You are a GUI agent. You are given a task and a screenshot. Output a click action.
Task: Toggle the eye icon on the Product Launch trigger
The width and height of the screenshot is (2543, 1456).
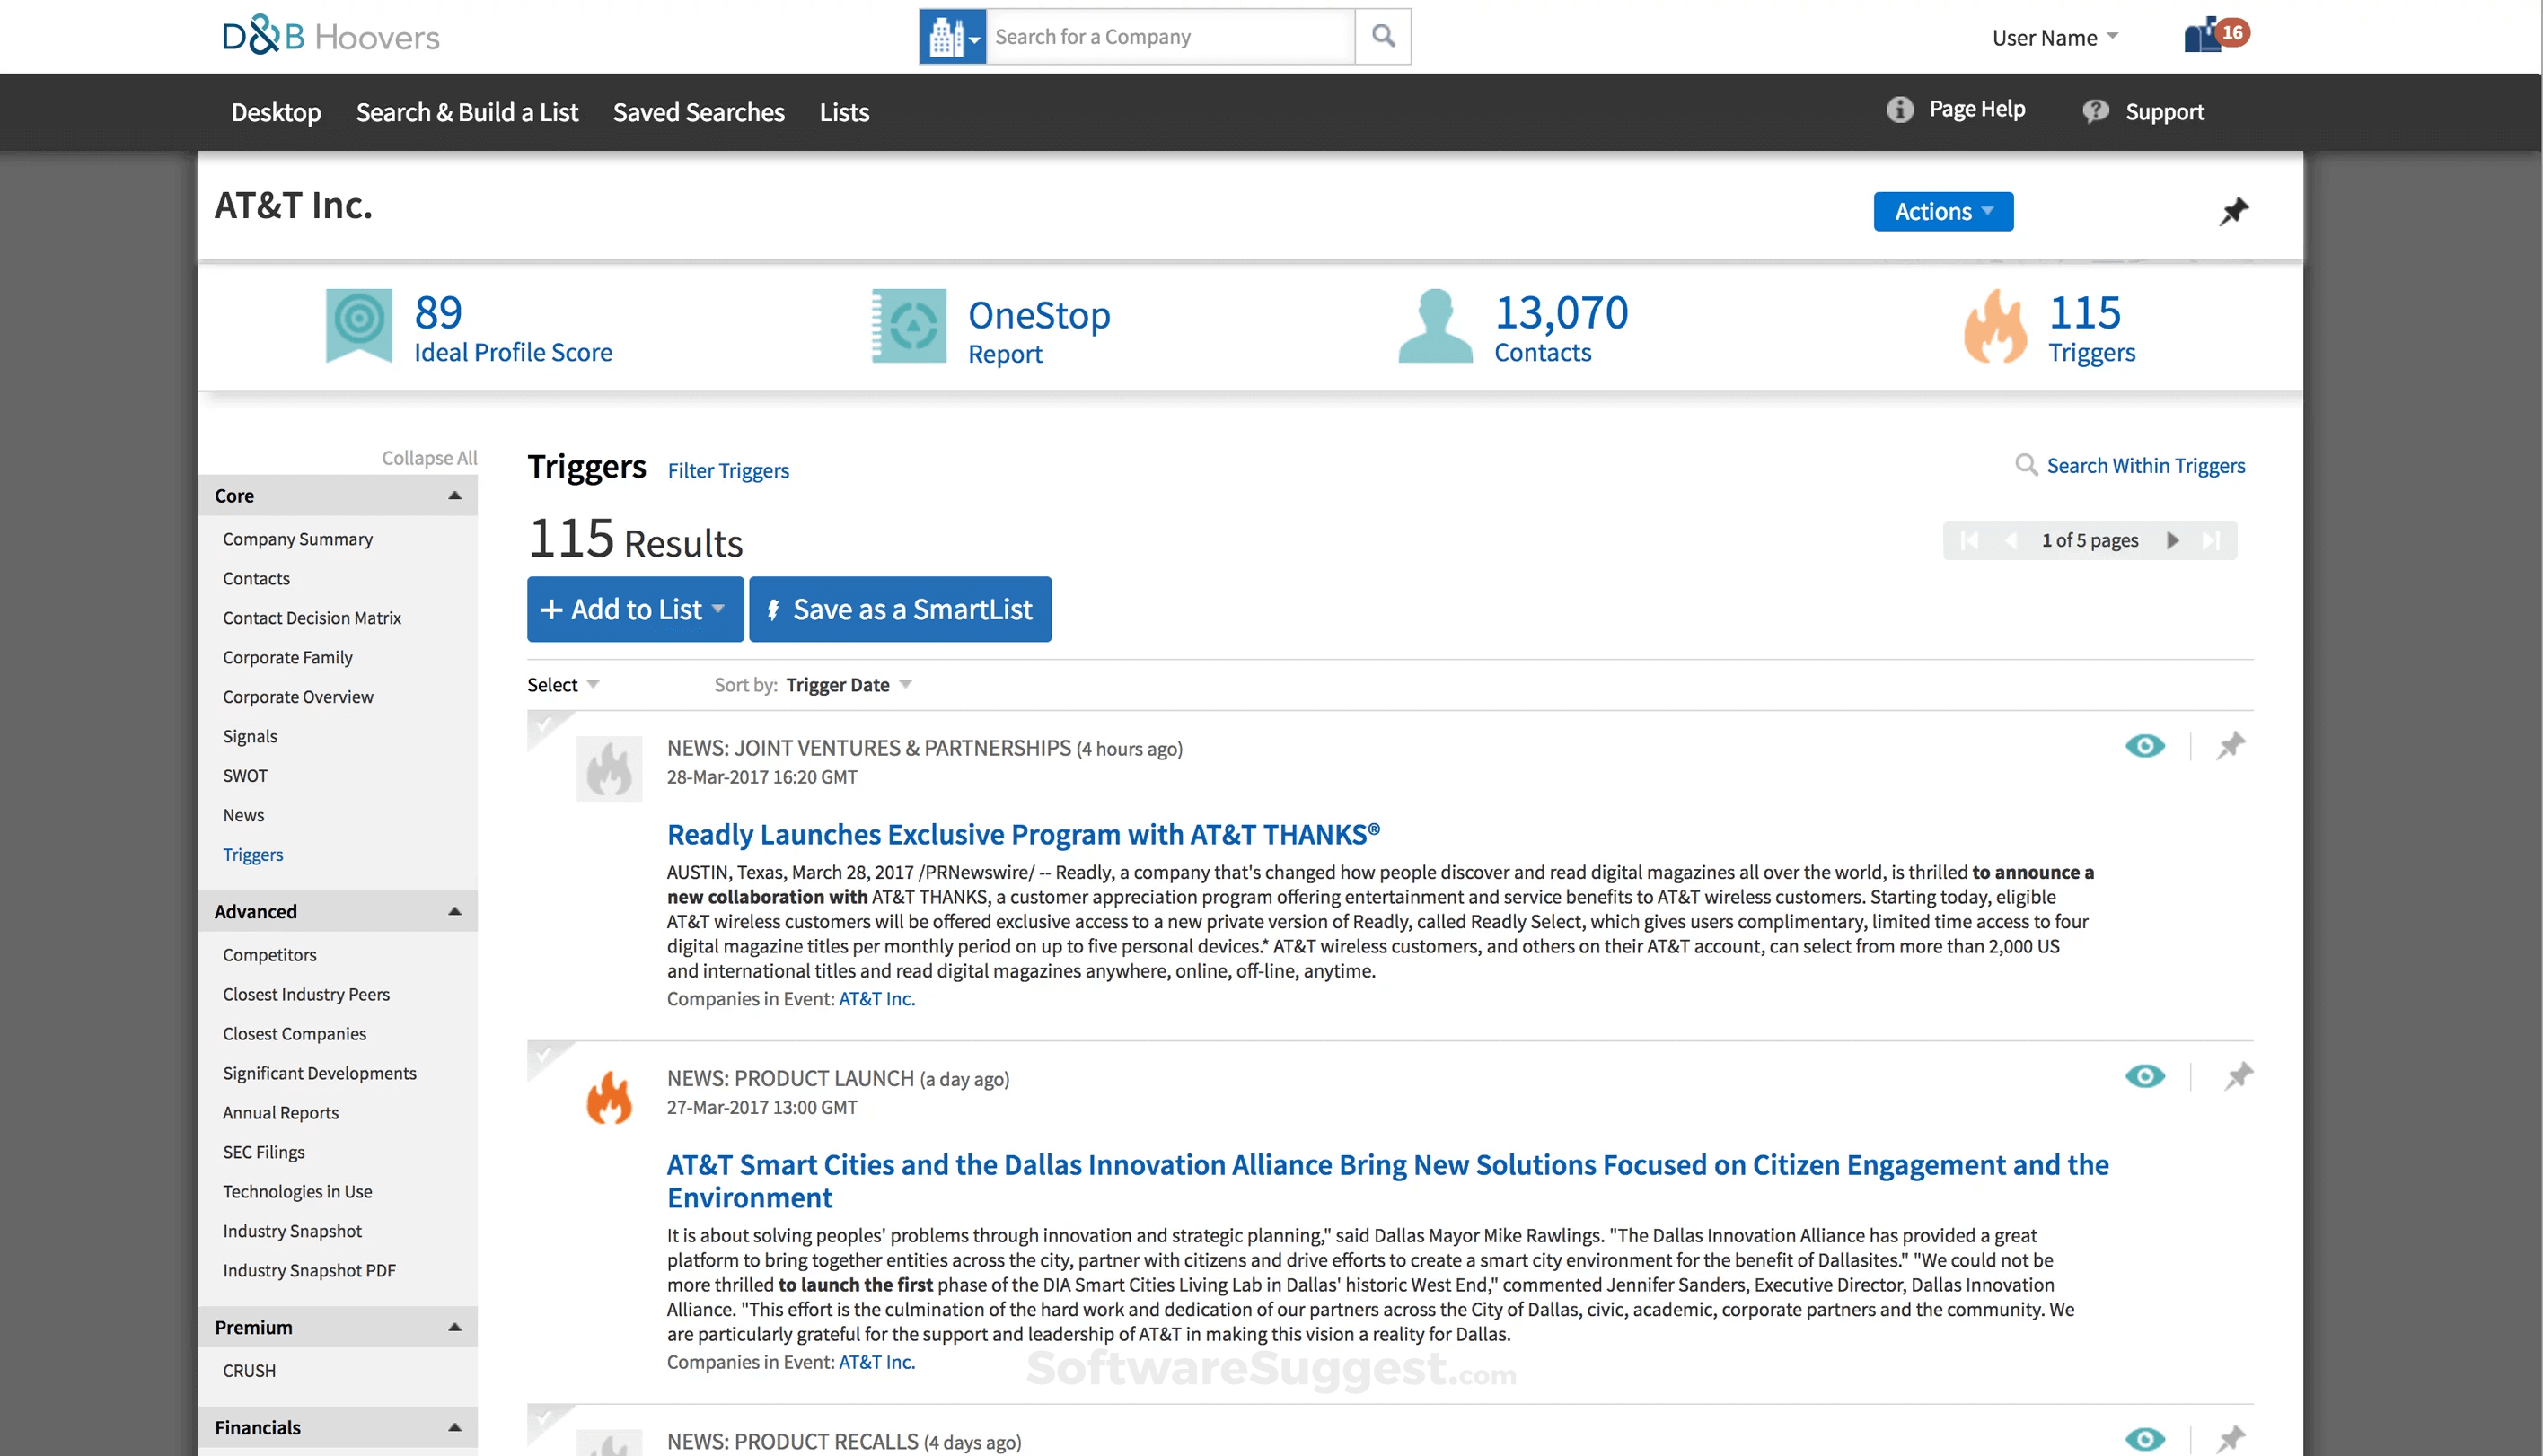(2145, 1076)
